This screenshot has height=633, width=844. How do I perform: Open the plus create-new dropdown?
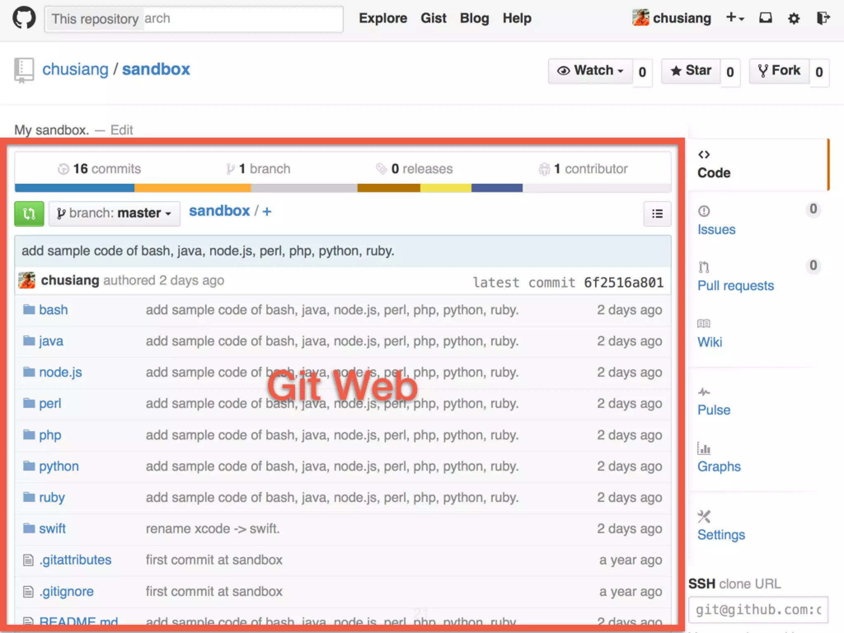(735, 18)
